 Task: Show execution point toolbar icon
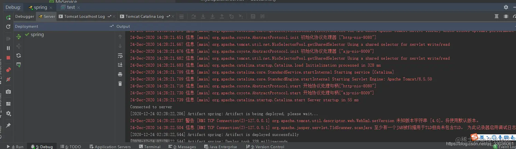pos(182,16)
